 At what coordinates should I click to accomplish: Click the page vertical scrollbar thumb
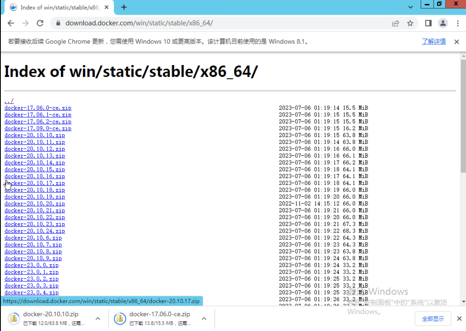[463, 116]
